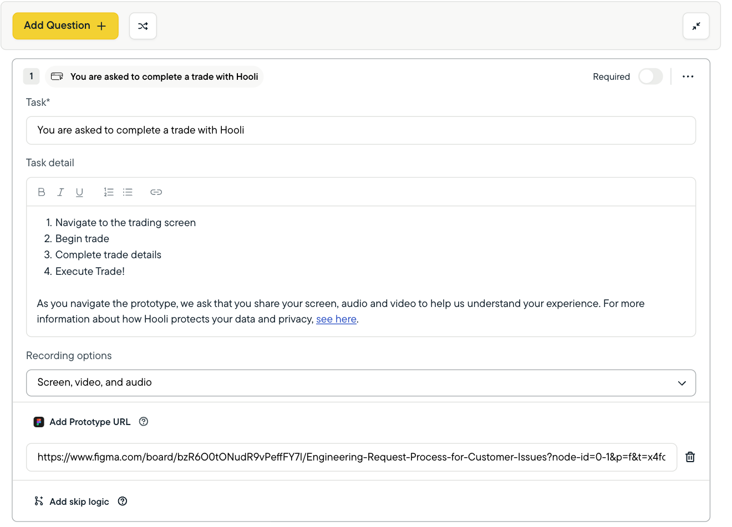This screenshot has height=527, width=732.
Task: Insert a numbered list
Action: [x=108, y=192]
